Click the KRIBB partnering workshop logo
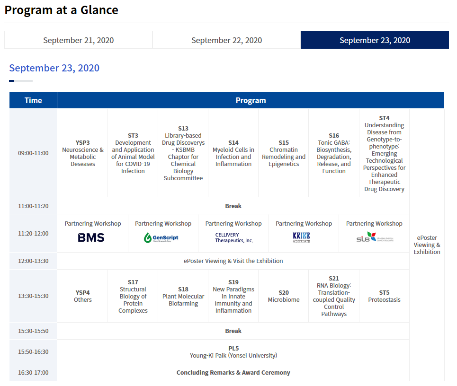Screen dimensions: 457x386 (x=301, y=237)
